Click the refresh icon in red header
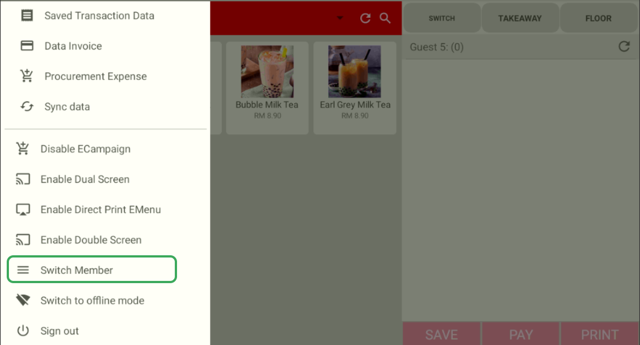 tap(365, 18)
